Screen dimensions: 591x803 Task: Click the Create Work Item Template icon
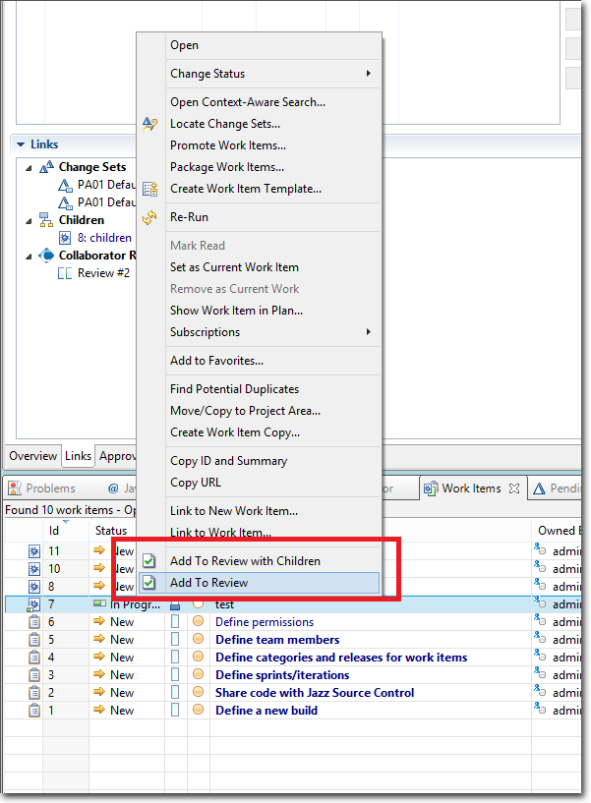[149, 189]
